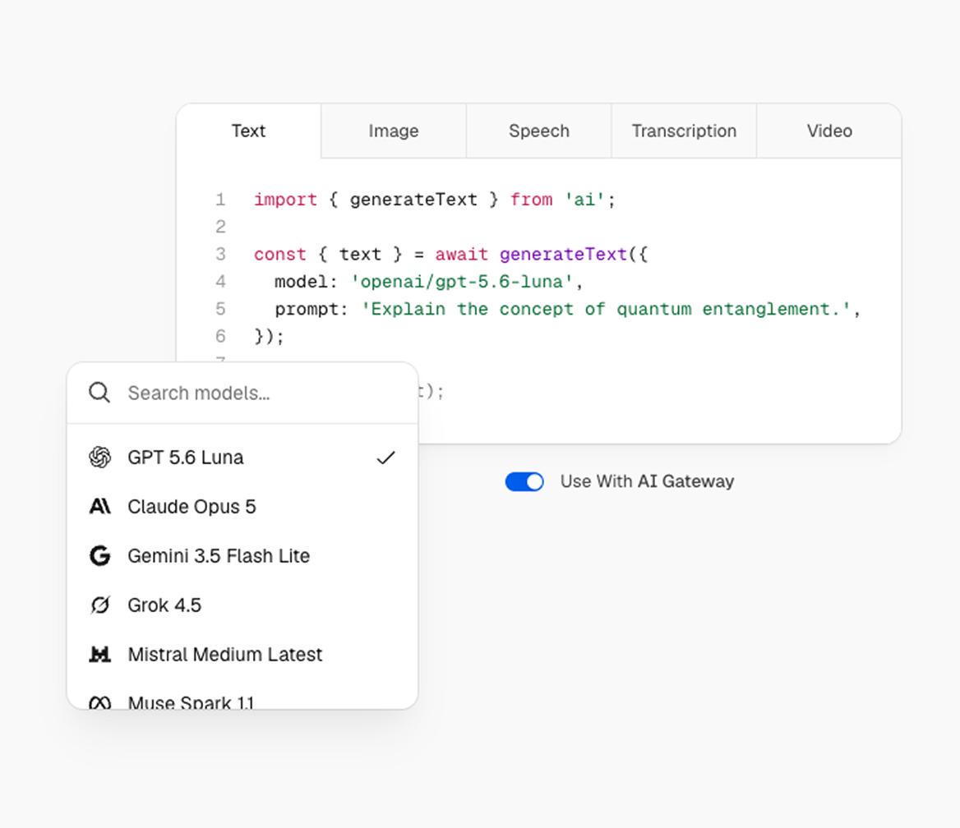Click the Meta logo icon
Screen dimensions: 960x828
point(99,702)
